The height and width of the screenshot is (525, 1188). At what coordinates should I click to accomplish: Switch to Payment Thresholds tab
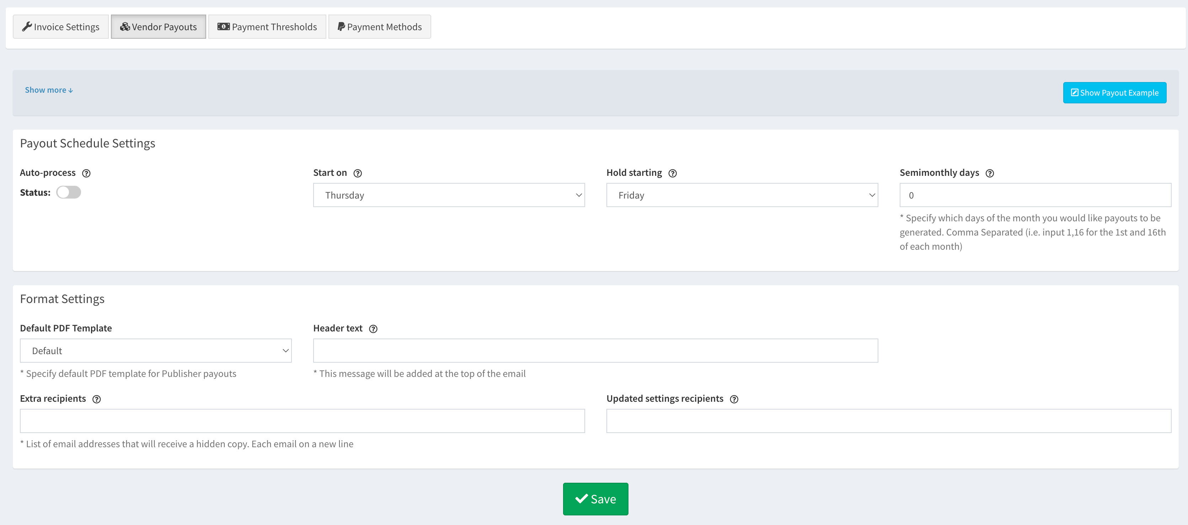[267, 27]
